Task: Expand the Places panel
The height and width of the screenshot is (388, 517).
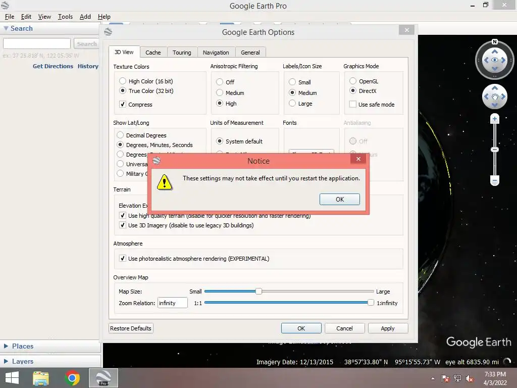Action: [6, 346]
